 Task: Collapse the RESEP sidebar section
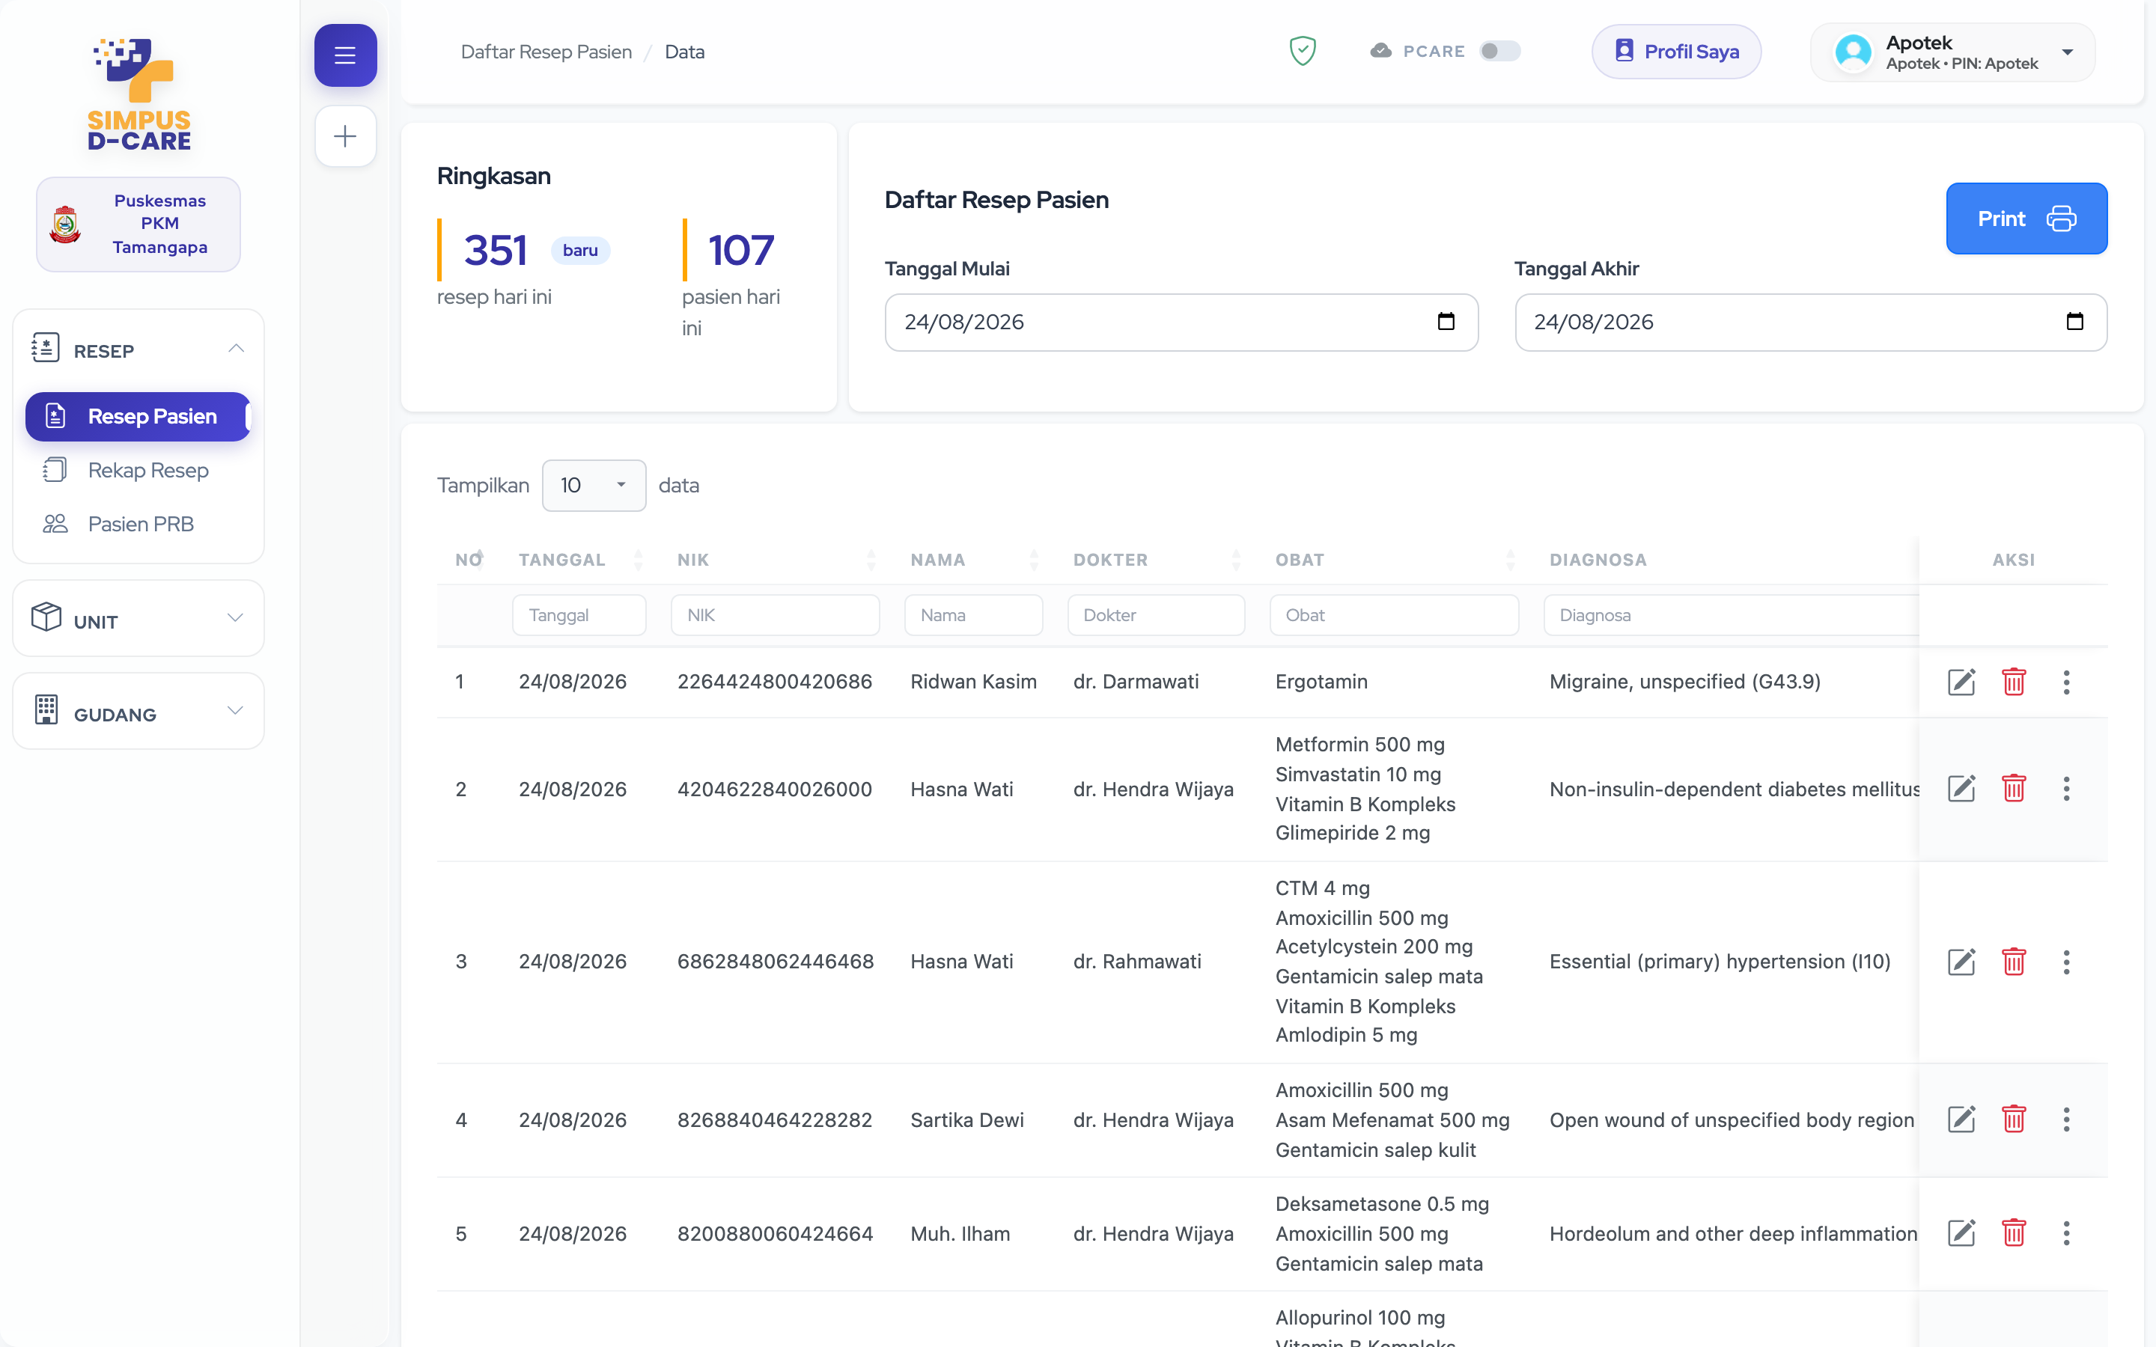138,350
